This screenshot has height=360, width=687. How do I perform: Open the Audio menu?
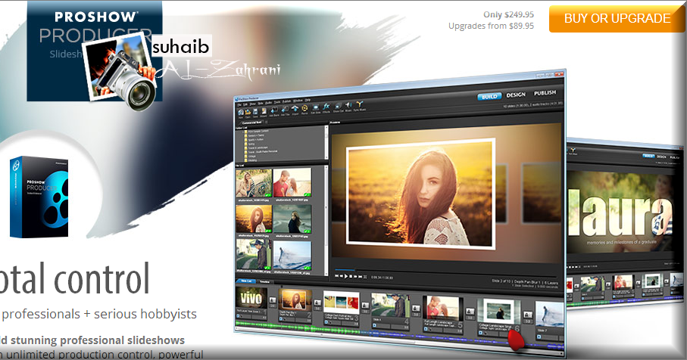(268, 103)
